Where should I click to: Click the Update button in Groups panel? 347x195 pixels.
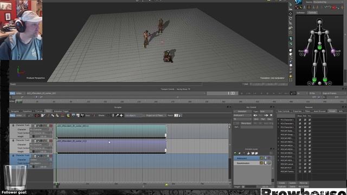(x=292, y=183)
